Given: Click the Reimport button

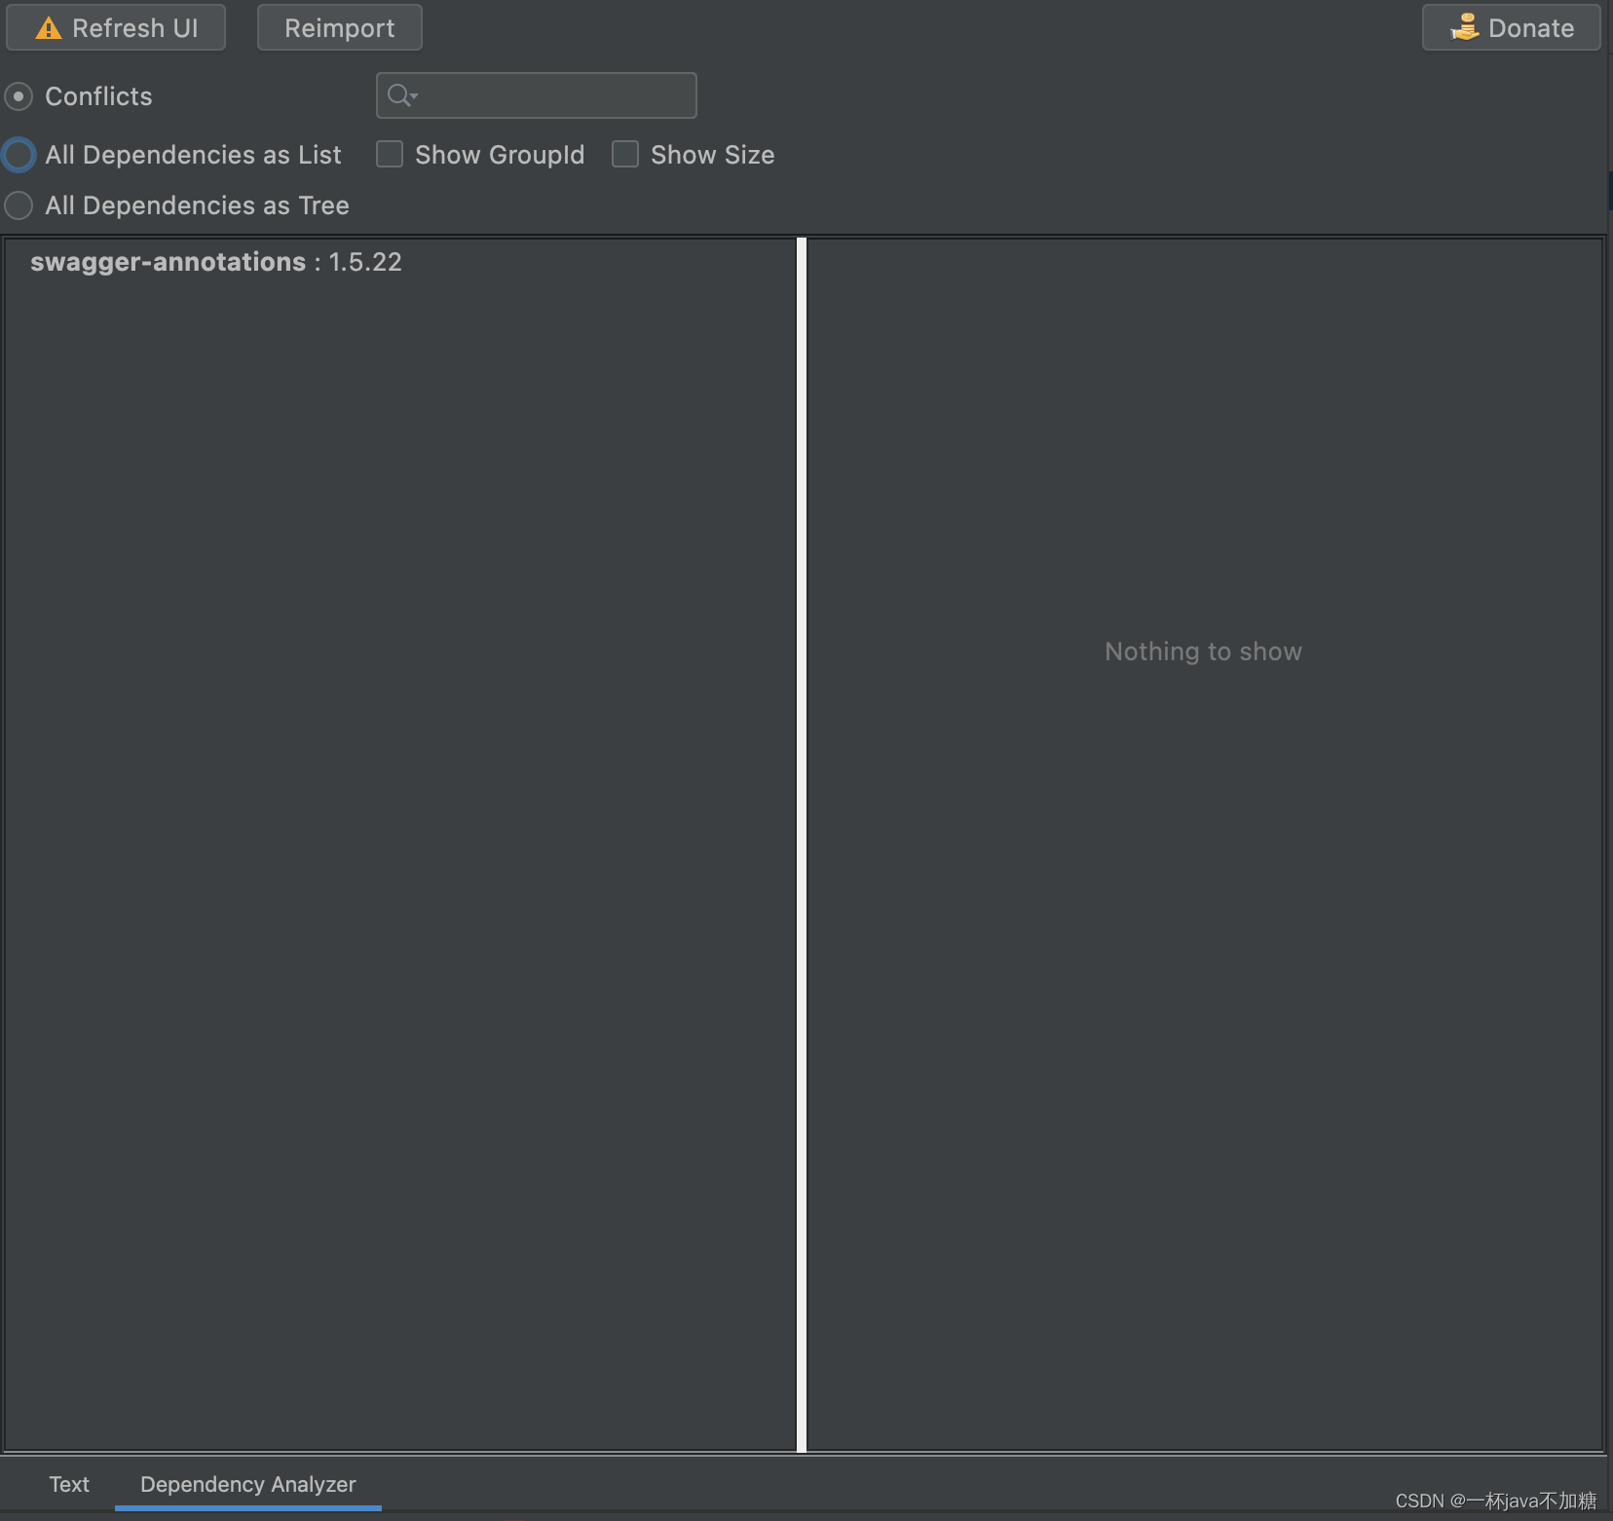Looking at the screenshot, I should pos(339,27).
